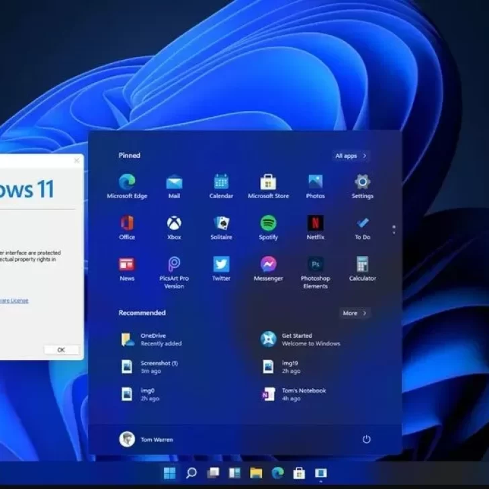The width and height of the screenshot is (489, 489).
Task: Open the Software License link
Action: [x=13, y=300]
